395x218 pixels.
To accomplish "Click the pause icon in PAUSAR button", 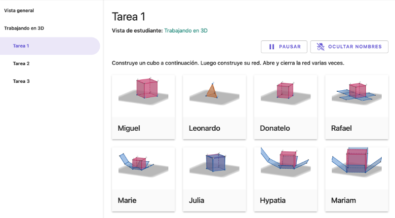I will pyautogui.click(x=272, y=47).
